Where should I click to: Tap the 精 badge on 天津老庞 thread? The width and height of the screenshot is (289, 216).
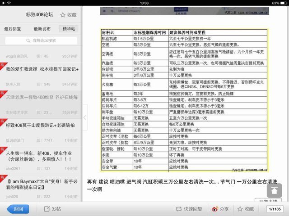[x=3, y=93]
